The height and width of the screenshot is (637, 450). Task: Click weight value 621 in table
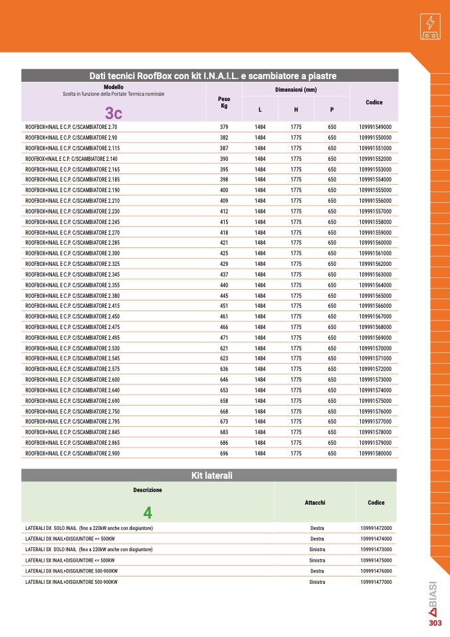point(224,348)
